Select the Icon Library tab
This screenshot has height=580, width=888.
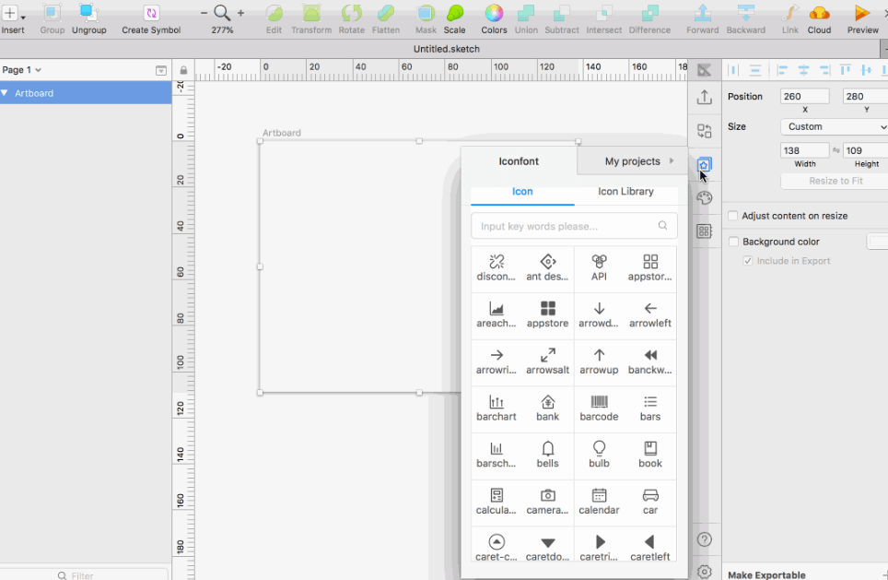pyautogui.click(x=625, y=192)
